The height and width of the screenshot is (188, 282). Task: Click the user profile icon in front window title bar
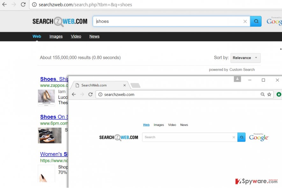[237, 79]
